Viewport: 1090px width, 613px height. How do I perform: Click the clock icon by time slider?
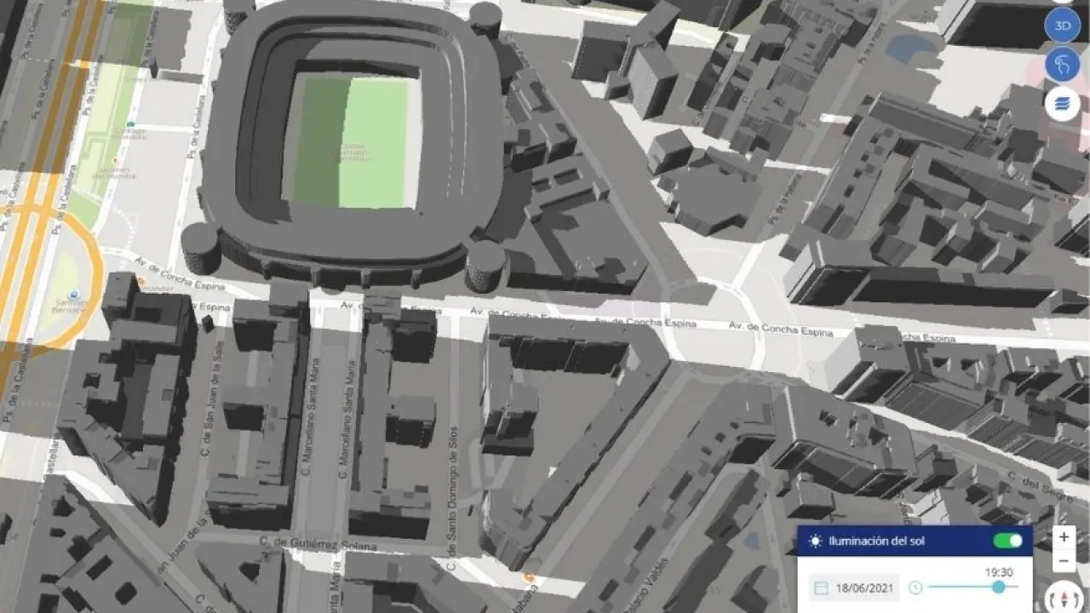[915, 587]
